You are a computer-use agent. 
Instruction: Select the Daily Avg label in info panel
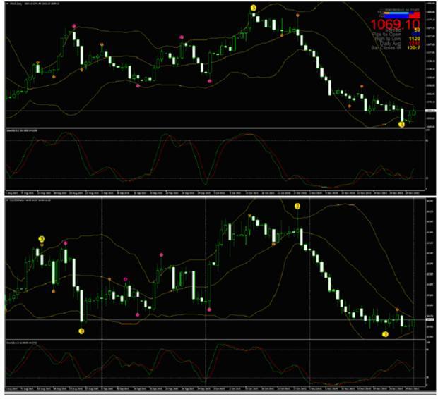tap(394, 44)
